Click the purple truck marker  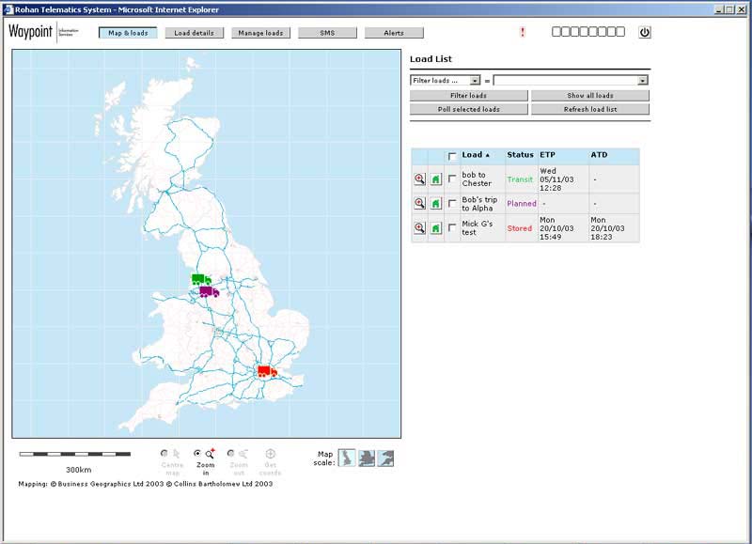pyautogui.click(x=209, y=291)
